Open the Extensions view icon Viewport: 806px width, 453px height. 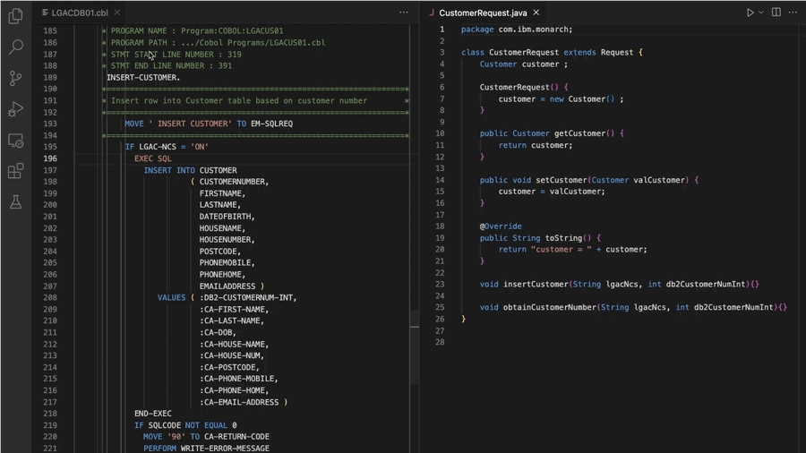tap(15, 171)
